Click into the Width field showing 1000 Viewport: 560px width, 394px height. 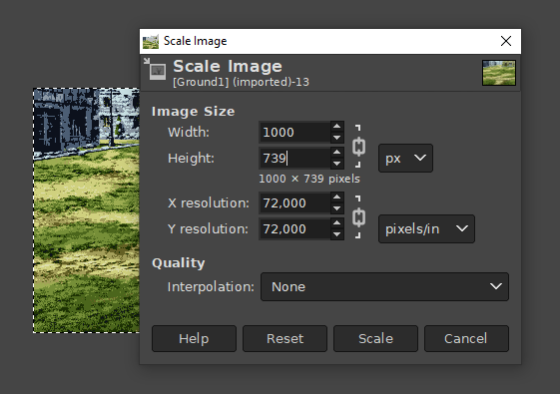click(295, 132)
